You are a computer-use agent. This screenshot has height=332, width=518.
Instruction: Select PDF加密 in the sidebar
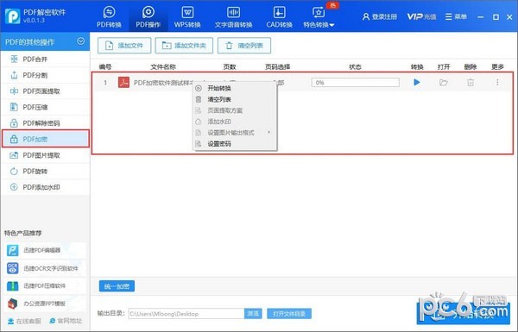pyautogui.click(x=45, y=139)
